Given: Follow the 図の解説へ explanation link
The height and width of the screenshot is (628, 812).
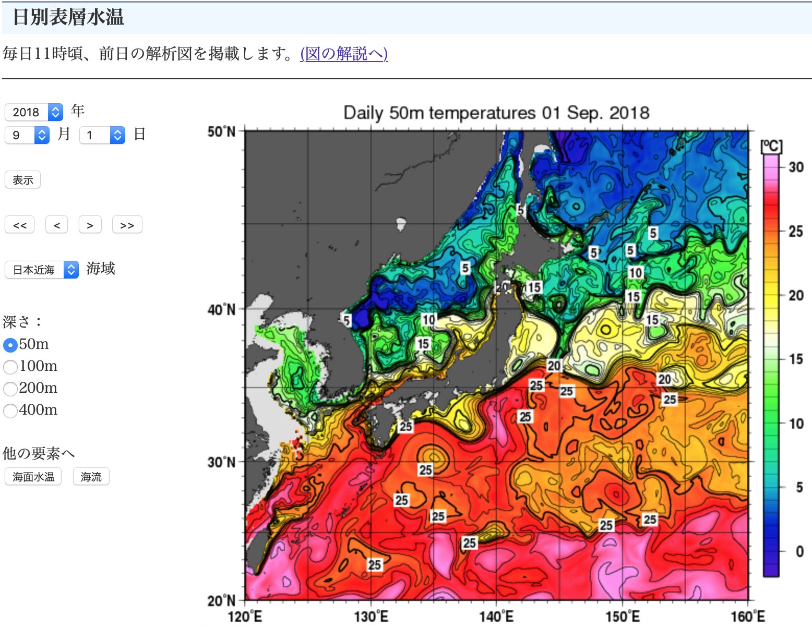Looking at the screenshot, I should (x=344, y=53).
